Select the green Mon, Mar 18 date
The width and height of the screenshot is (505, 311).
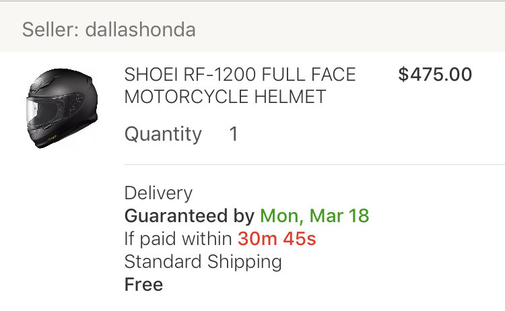tap(314, 215)
